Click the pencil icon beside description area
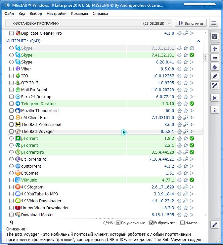This screenshot has height=245, width=223. [214, 225]
